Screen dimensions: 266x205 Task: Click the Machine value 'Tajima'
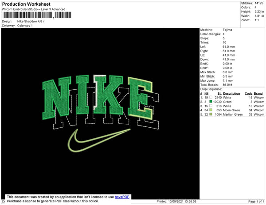click(227, 30)
